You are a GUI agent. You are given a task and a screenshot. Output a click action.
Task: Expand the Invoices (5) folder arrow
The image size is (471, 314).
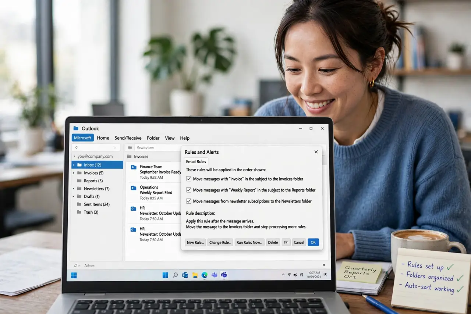coord(74,173)
